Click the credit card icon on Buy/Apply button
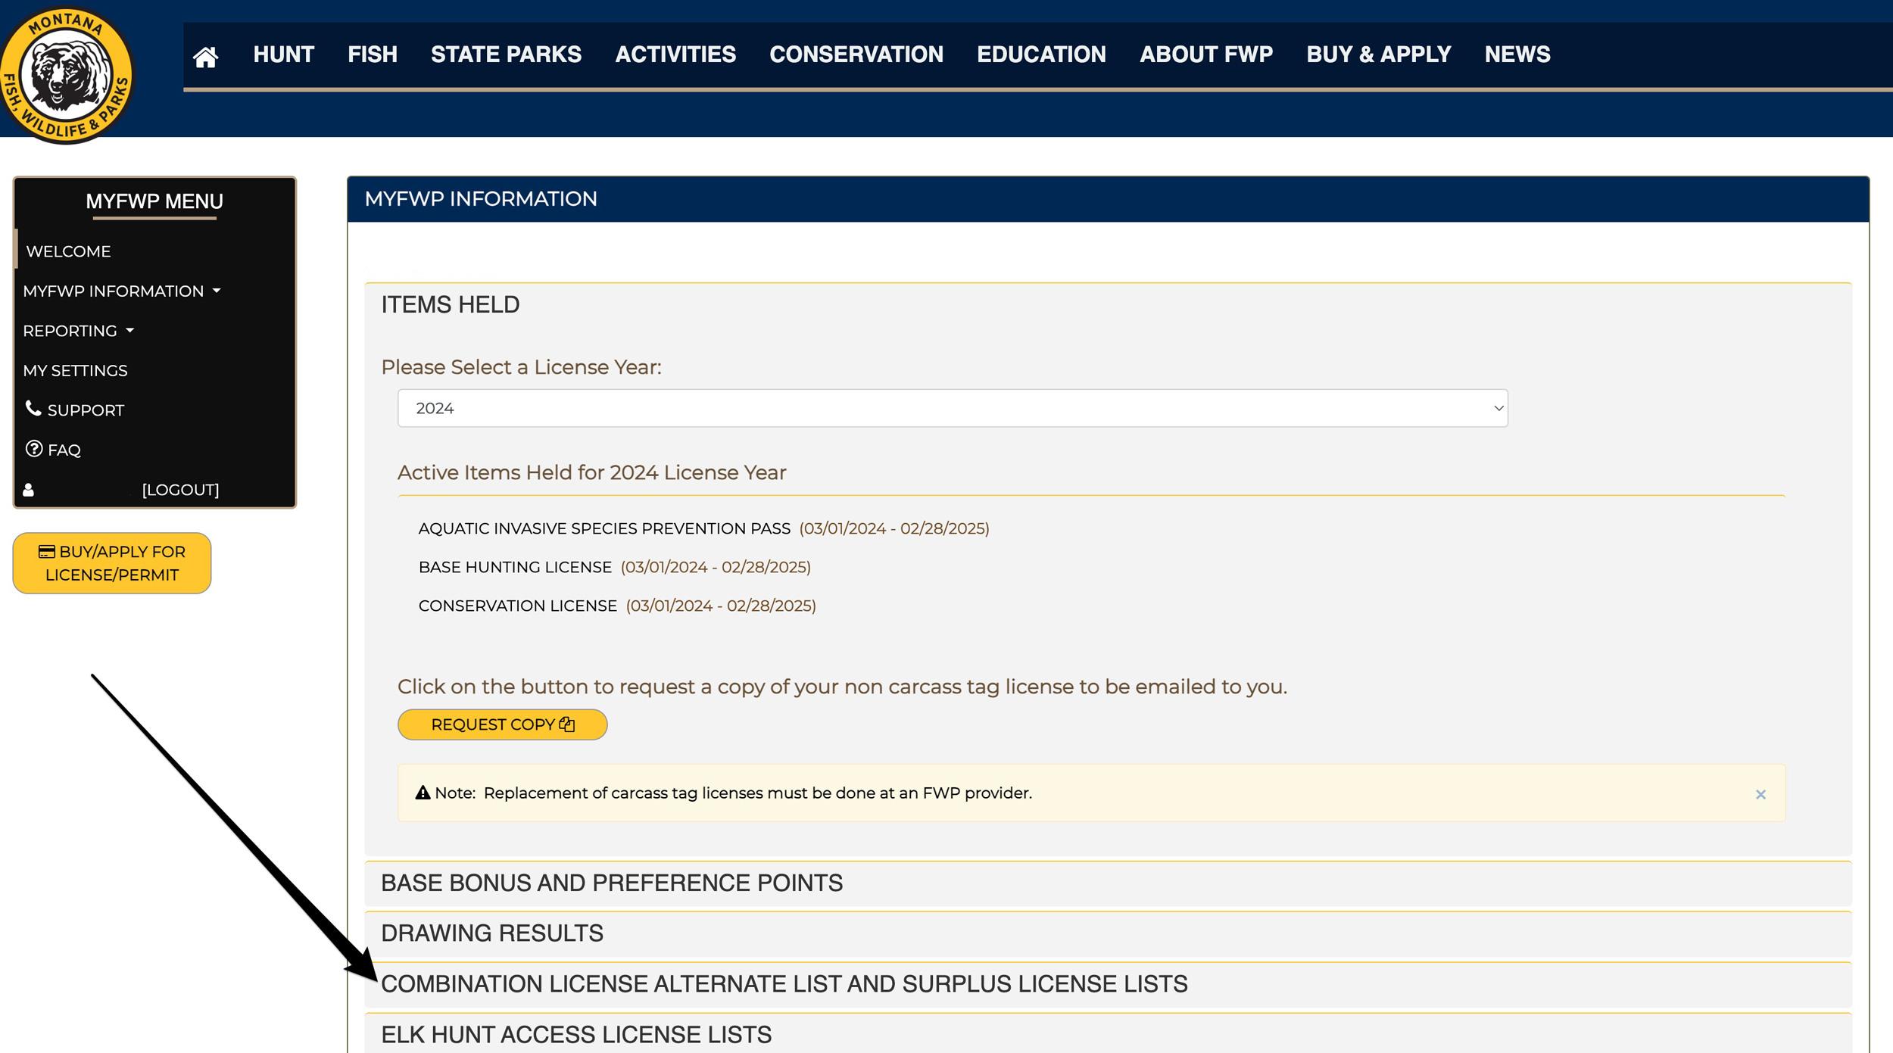Image resolution: width=1893 pixels, height=1053 pixels. click(x=47, y=551)
